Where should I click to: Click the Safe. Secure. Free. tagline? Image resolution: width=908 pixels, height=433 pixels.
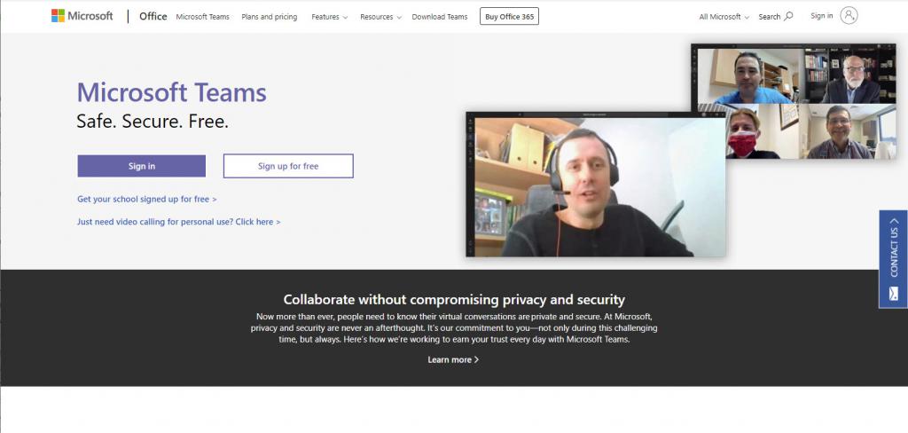click(153, 122)
